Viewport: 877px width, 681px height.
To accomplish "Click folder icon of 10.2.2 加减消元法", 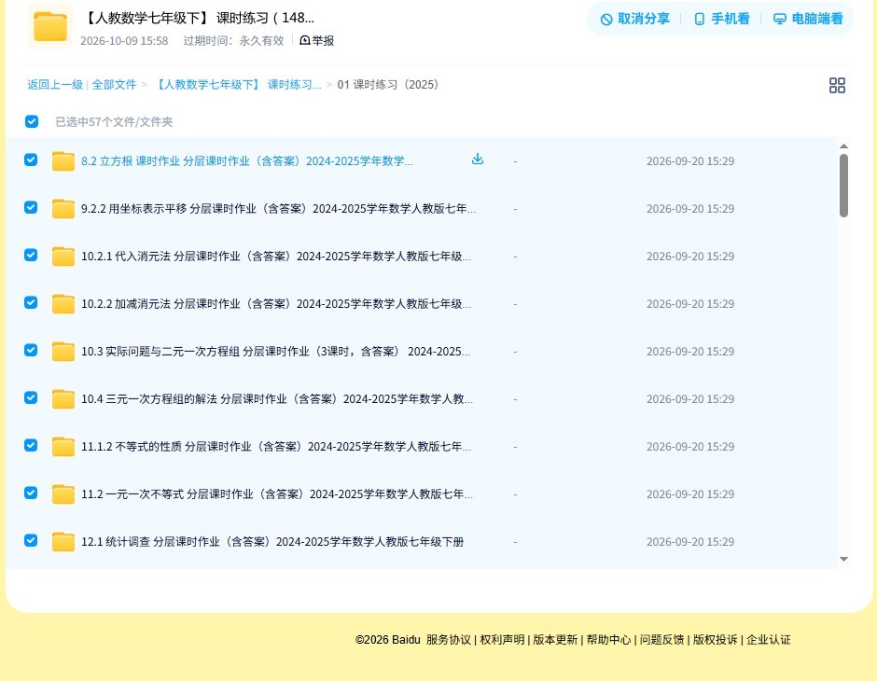I will pos(63,303).
